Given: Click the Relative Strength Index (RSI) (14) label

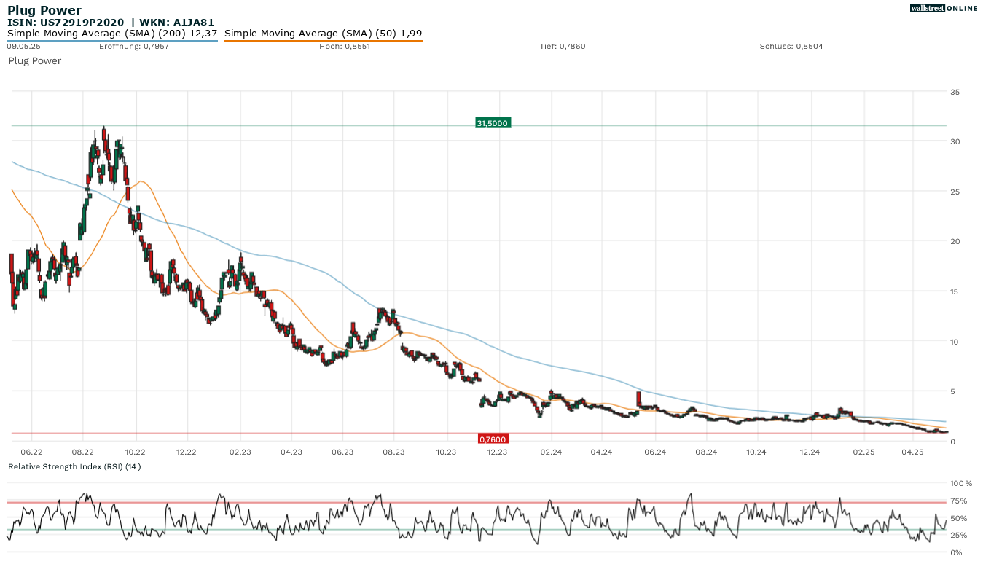Looking at the screenshot, I should [x=74, y=466].
